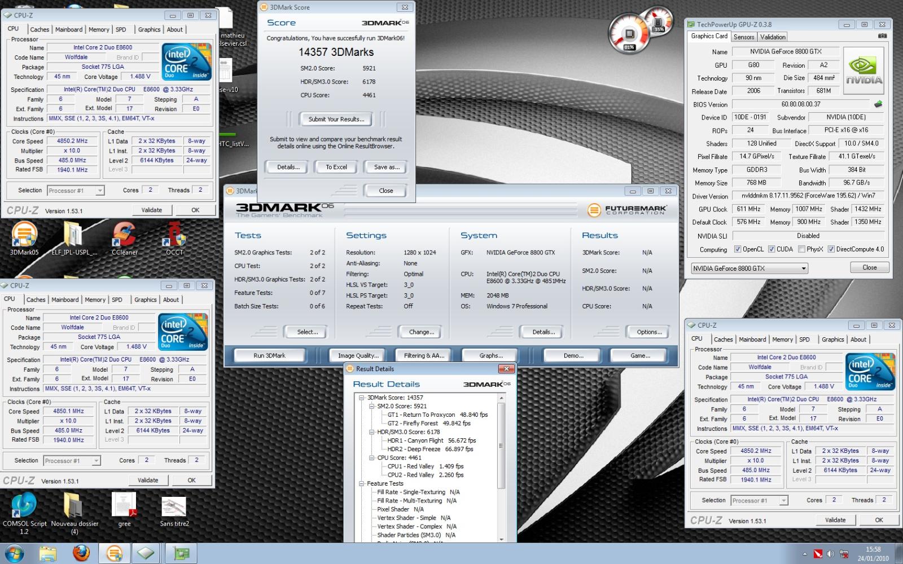Open Mainboard tab in upper-left CPU-Z
Viewport: 903px width, 564px height.
point(69,29)
